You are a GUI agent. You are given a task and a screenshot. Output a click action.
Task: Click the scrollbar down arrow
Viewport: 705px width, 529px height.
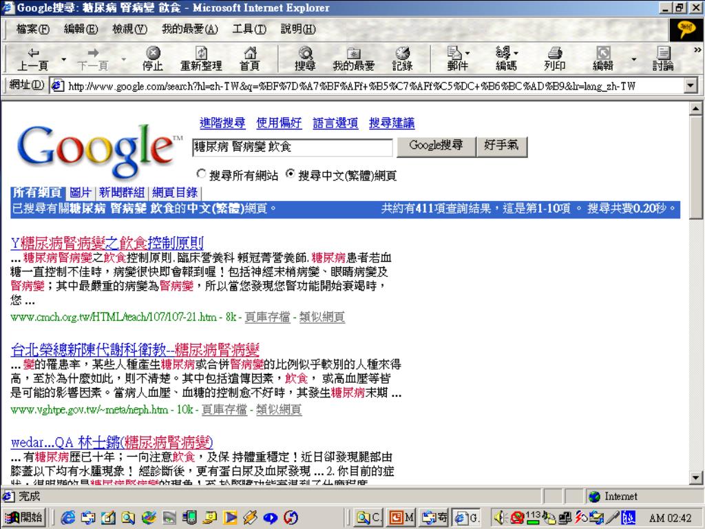tap(695, 478)
